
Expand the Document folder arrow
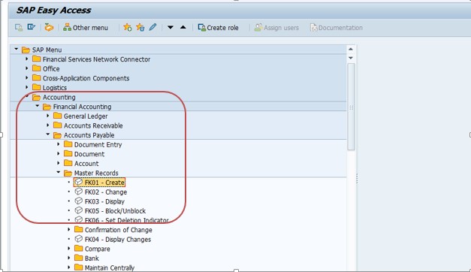59,153
